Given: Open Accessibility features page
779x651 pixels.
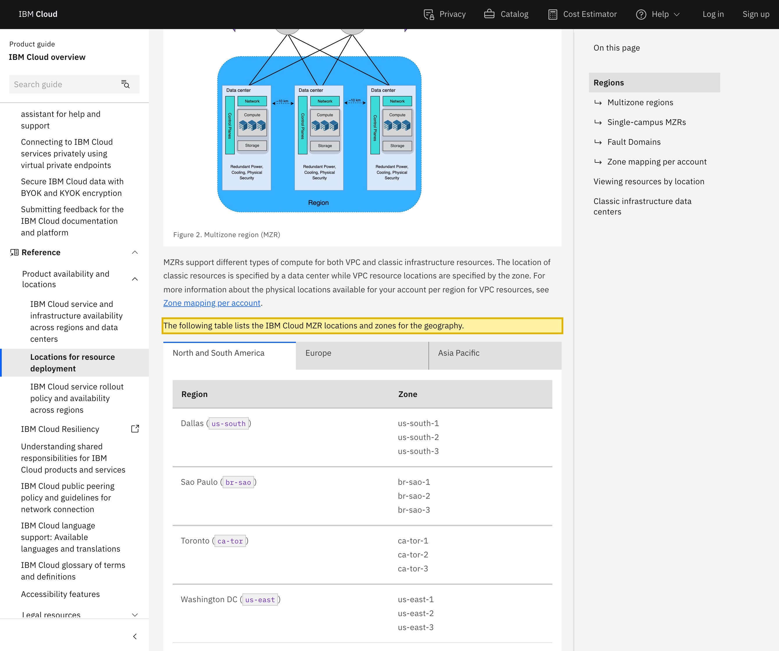Looking at the screenshot, I should tap(60, 594).
